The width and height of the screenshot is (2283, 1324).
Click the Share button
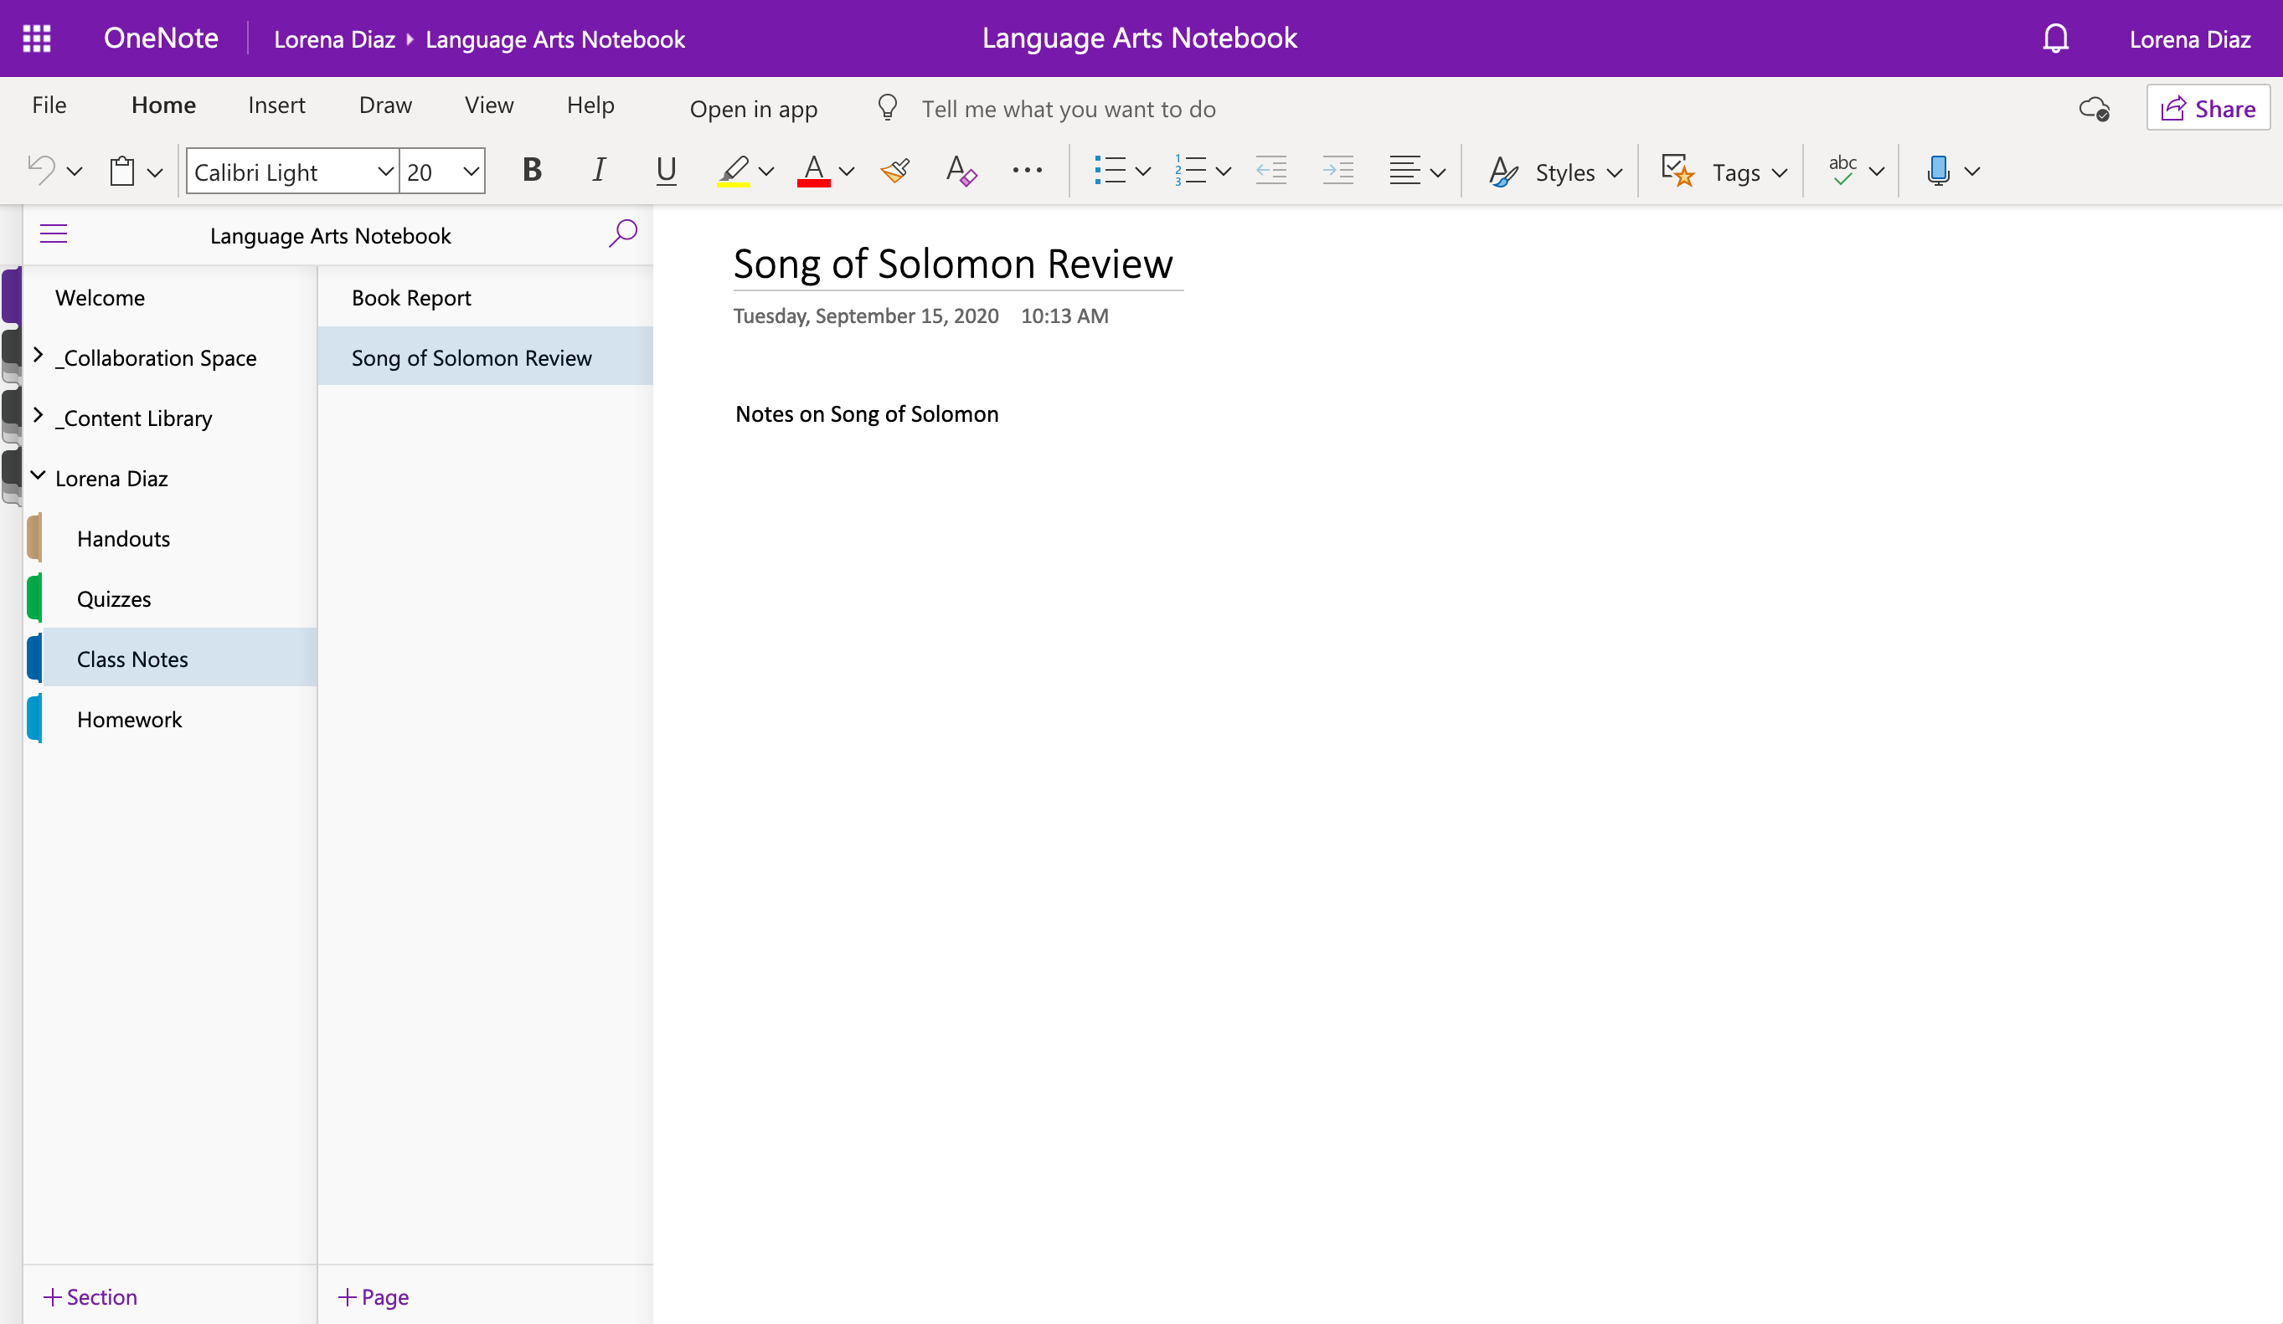(2208, 109)
